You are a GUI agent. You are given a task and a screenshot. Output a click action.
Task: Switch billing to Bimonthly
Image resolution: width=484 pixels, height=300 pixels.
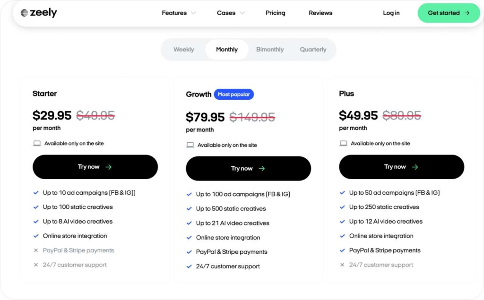click(270, 49)
